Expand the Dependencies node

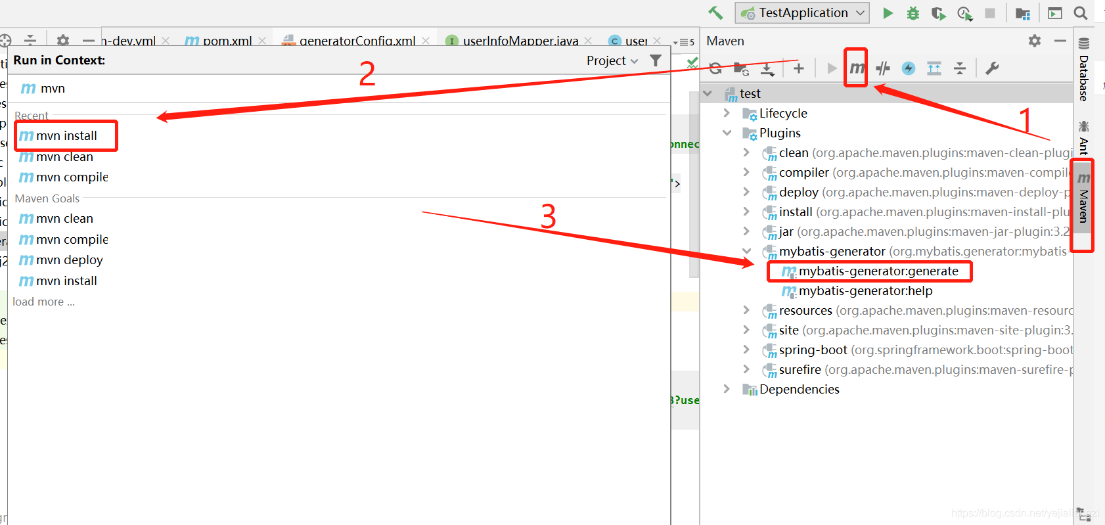tap(727, 389)
